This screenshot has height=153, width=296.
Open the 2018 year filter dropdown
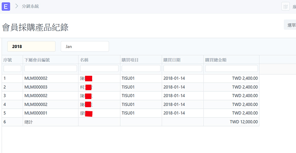click(31, 47)
